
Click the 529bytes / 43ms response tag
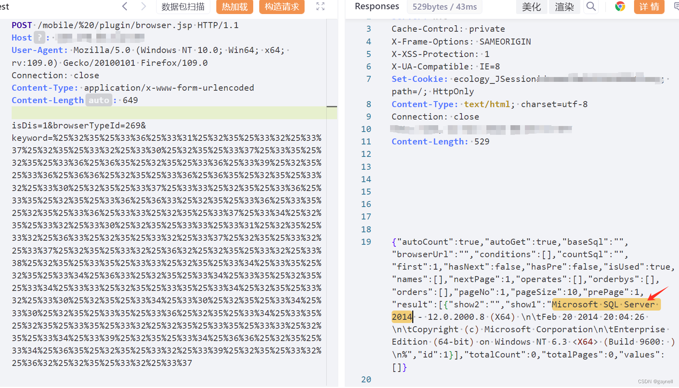coord(445,7)
